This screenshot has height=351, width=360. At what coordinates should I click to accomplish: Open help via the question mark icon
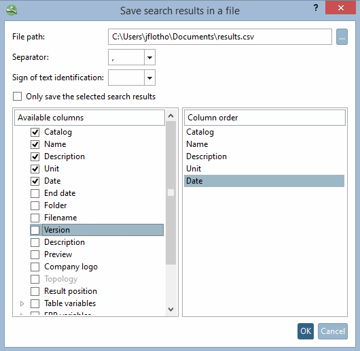coord(316,7)
